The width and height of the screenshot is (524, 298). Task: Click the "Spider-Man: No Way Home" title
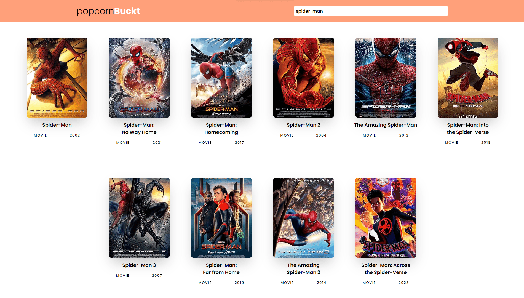click(x=139, y=129)
